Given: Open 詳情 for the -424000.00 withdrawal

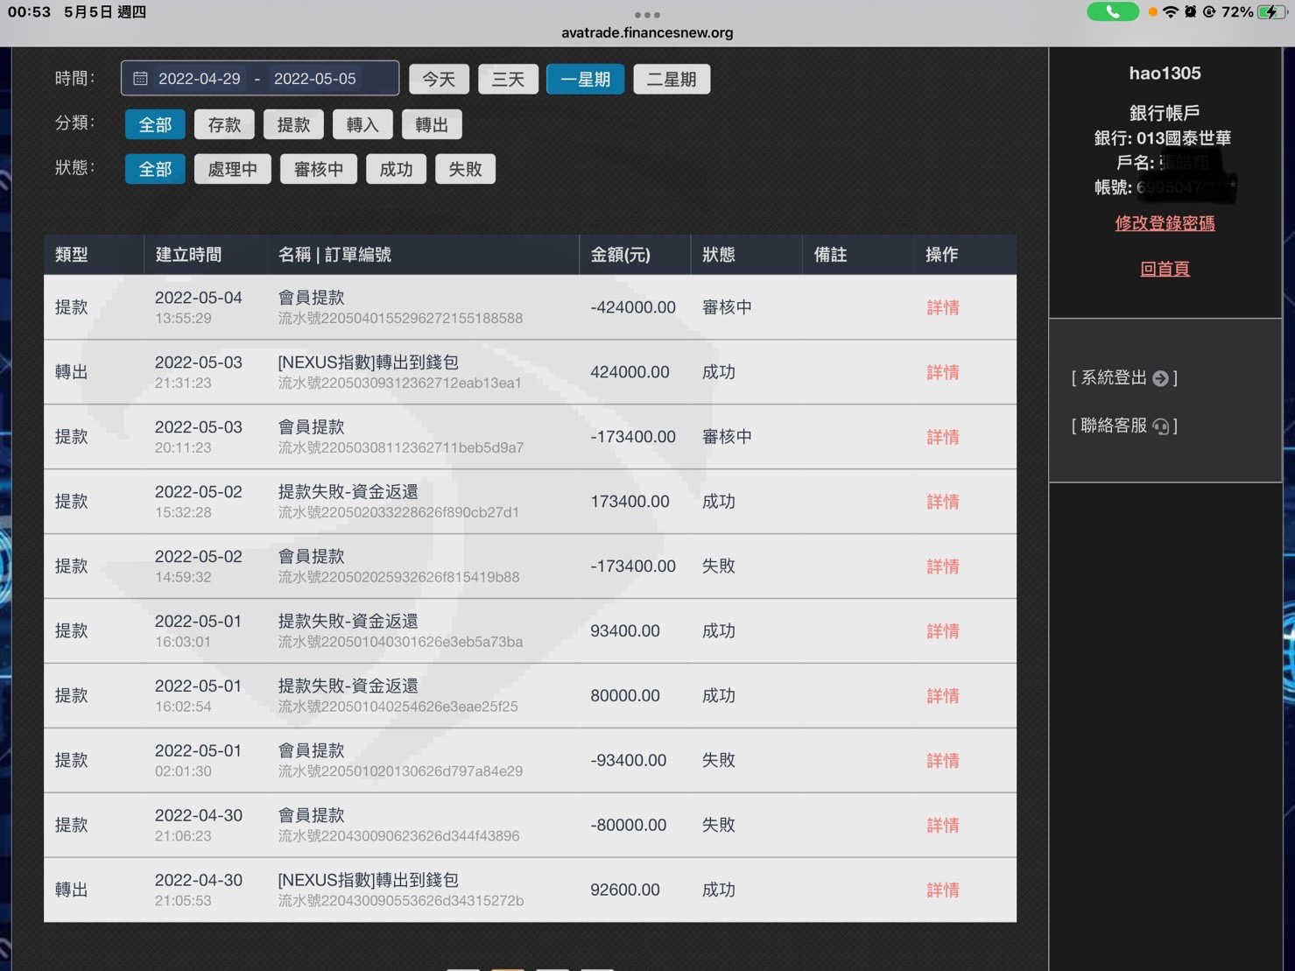Looking at the screenshot, I should pos(942,307).
